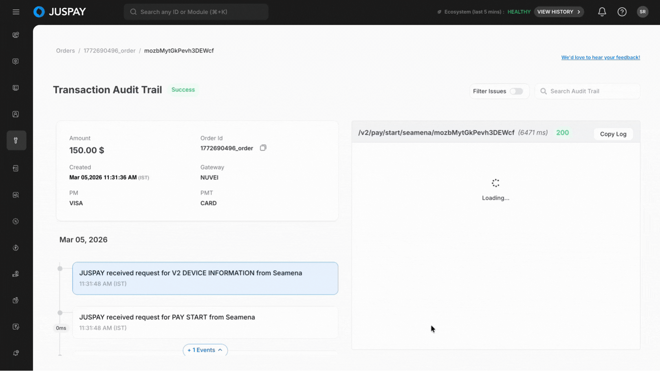Click the (6471 ms) duration text
This screenshot has height=371, width=660.
533,133
